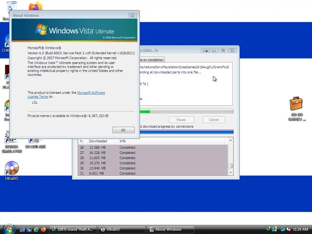Viewport: 312px width, 234px height.
Task: Click the connections list scroll up arrow
Action: click(231, 140)
